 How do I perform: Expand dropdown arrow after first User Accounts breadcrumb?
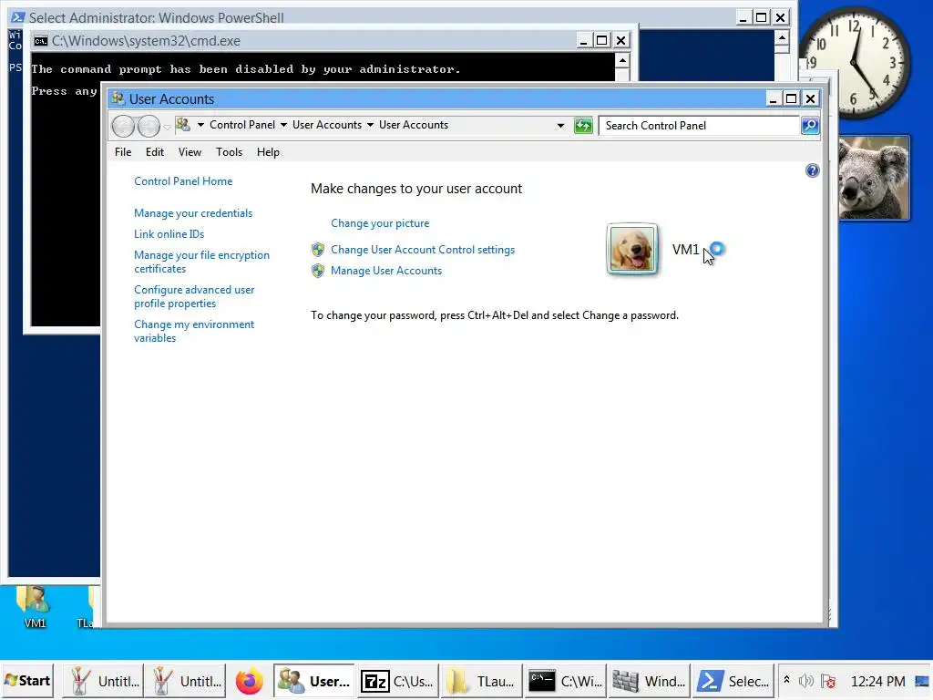point(370,125)
